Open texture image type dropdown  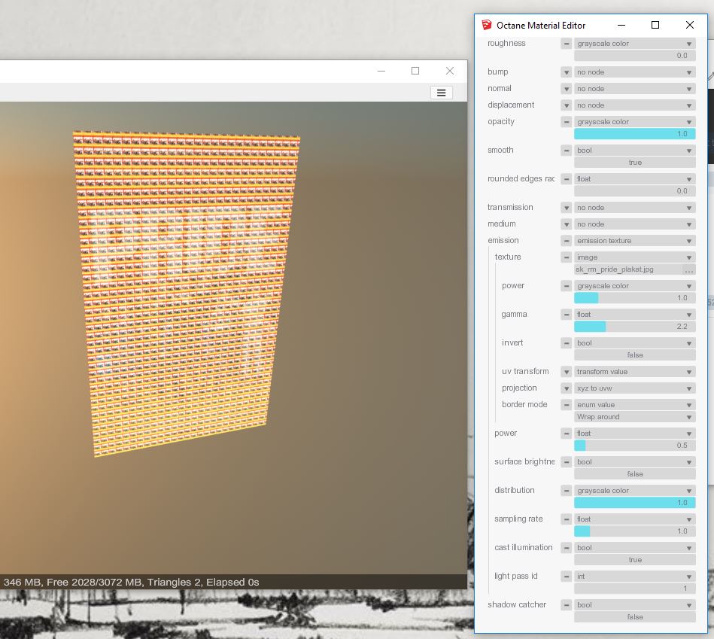[635, 257]
